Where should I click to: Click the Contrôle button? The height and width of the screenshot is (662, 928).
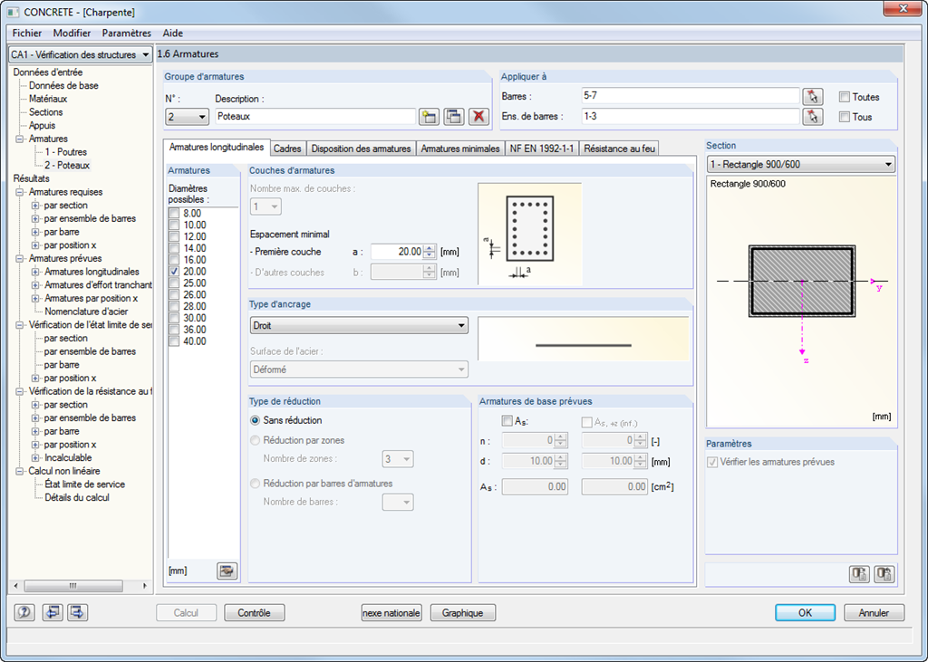[x=255, y=613]
